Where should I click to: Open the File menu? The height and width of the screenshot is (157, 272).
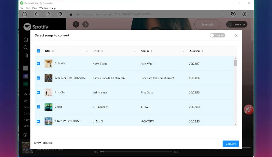[x=21, y=8]
